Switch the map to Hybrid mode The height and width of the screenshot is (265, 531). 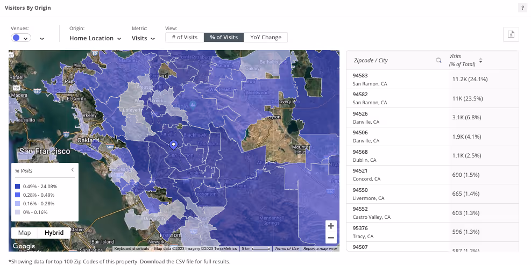point(54,233)
